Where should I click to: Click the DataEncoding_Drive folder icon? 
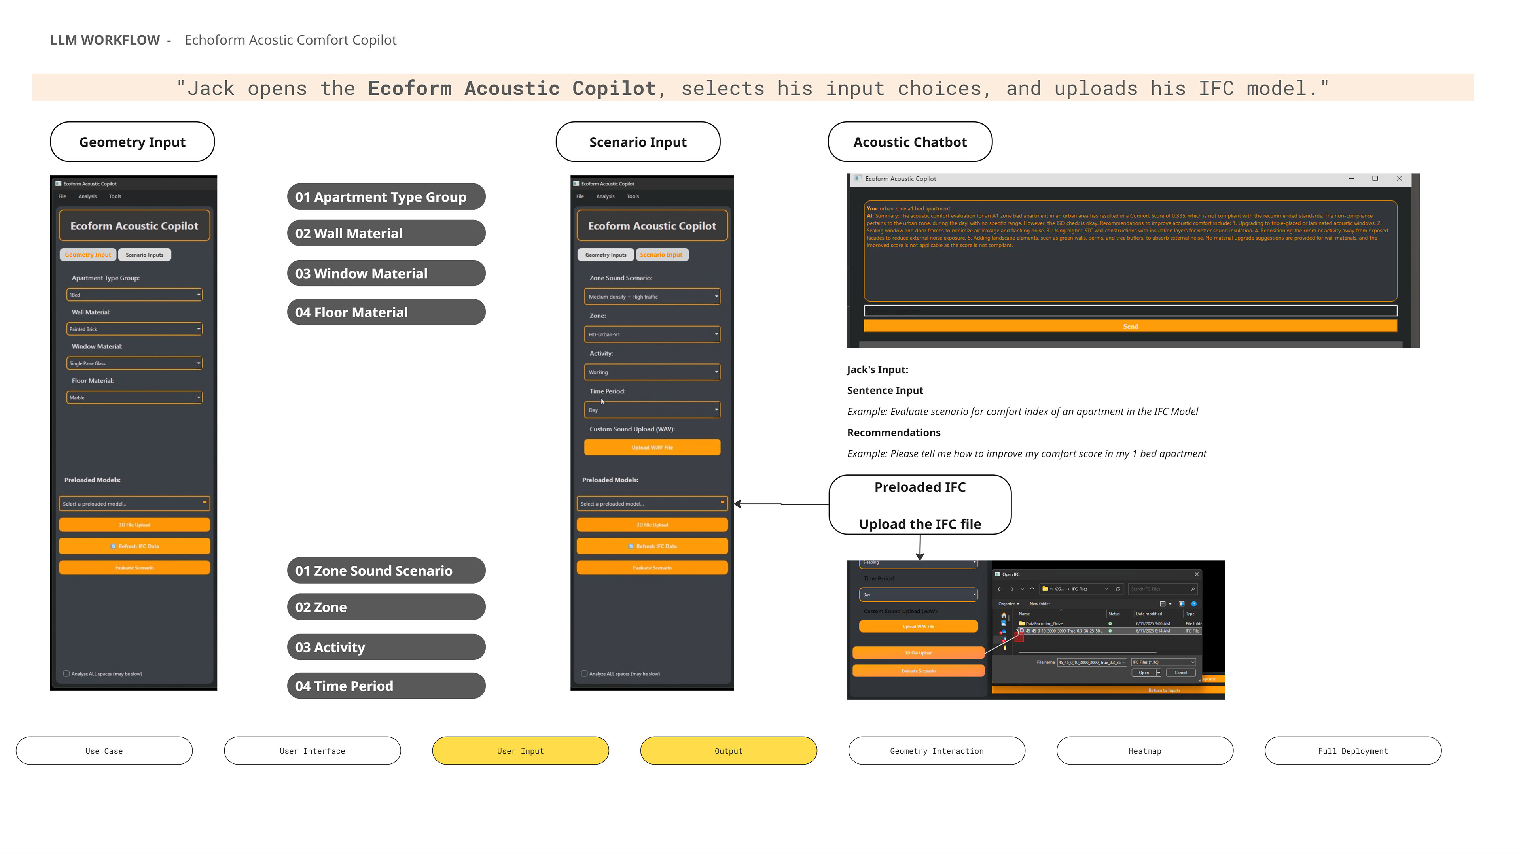tap(1022, 623)
